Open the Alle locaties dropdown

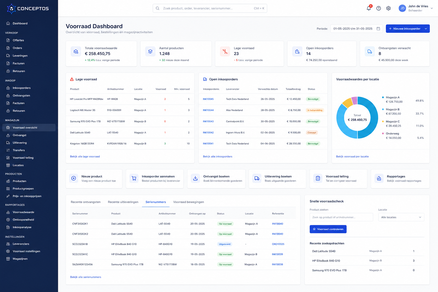(401, 217)
